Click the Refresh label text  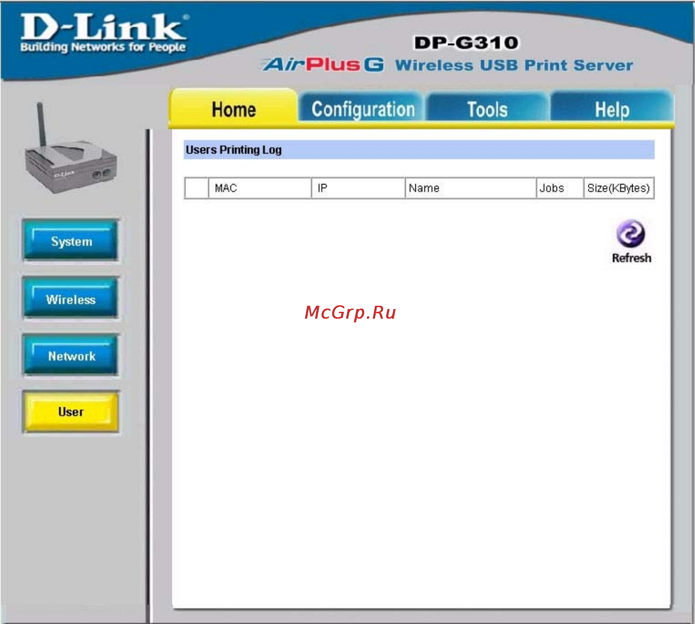coord(631,258)
